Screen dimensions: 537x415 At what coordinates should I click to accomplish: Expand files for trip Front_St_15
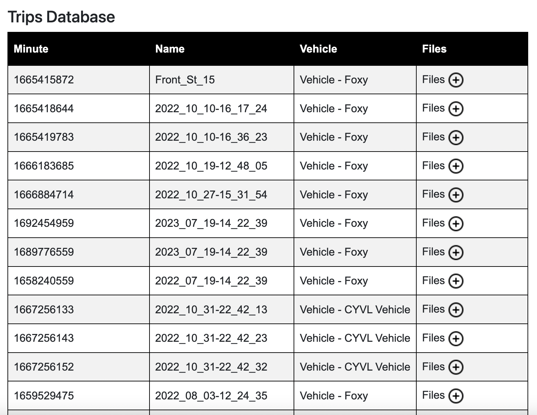click(456, 80)
